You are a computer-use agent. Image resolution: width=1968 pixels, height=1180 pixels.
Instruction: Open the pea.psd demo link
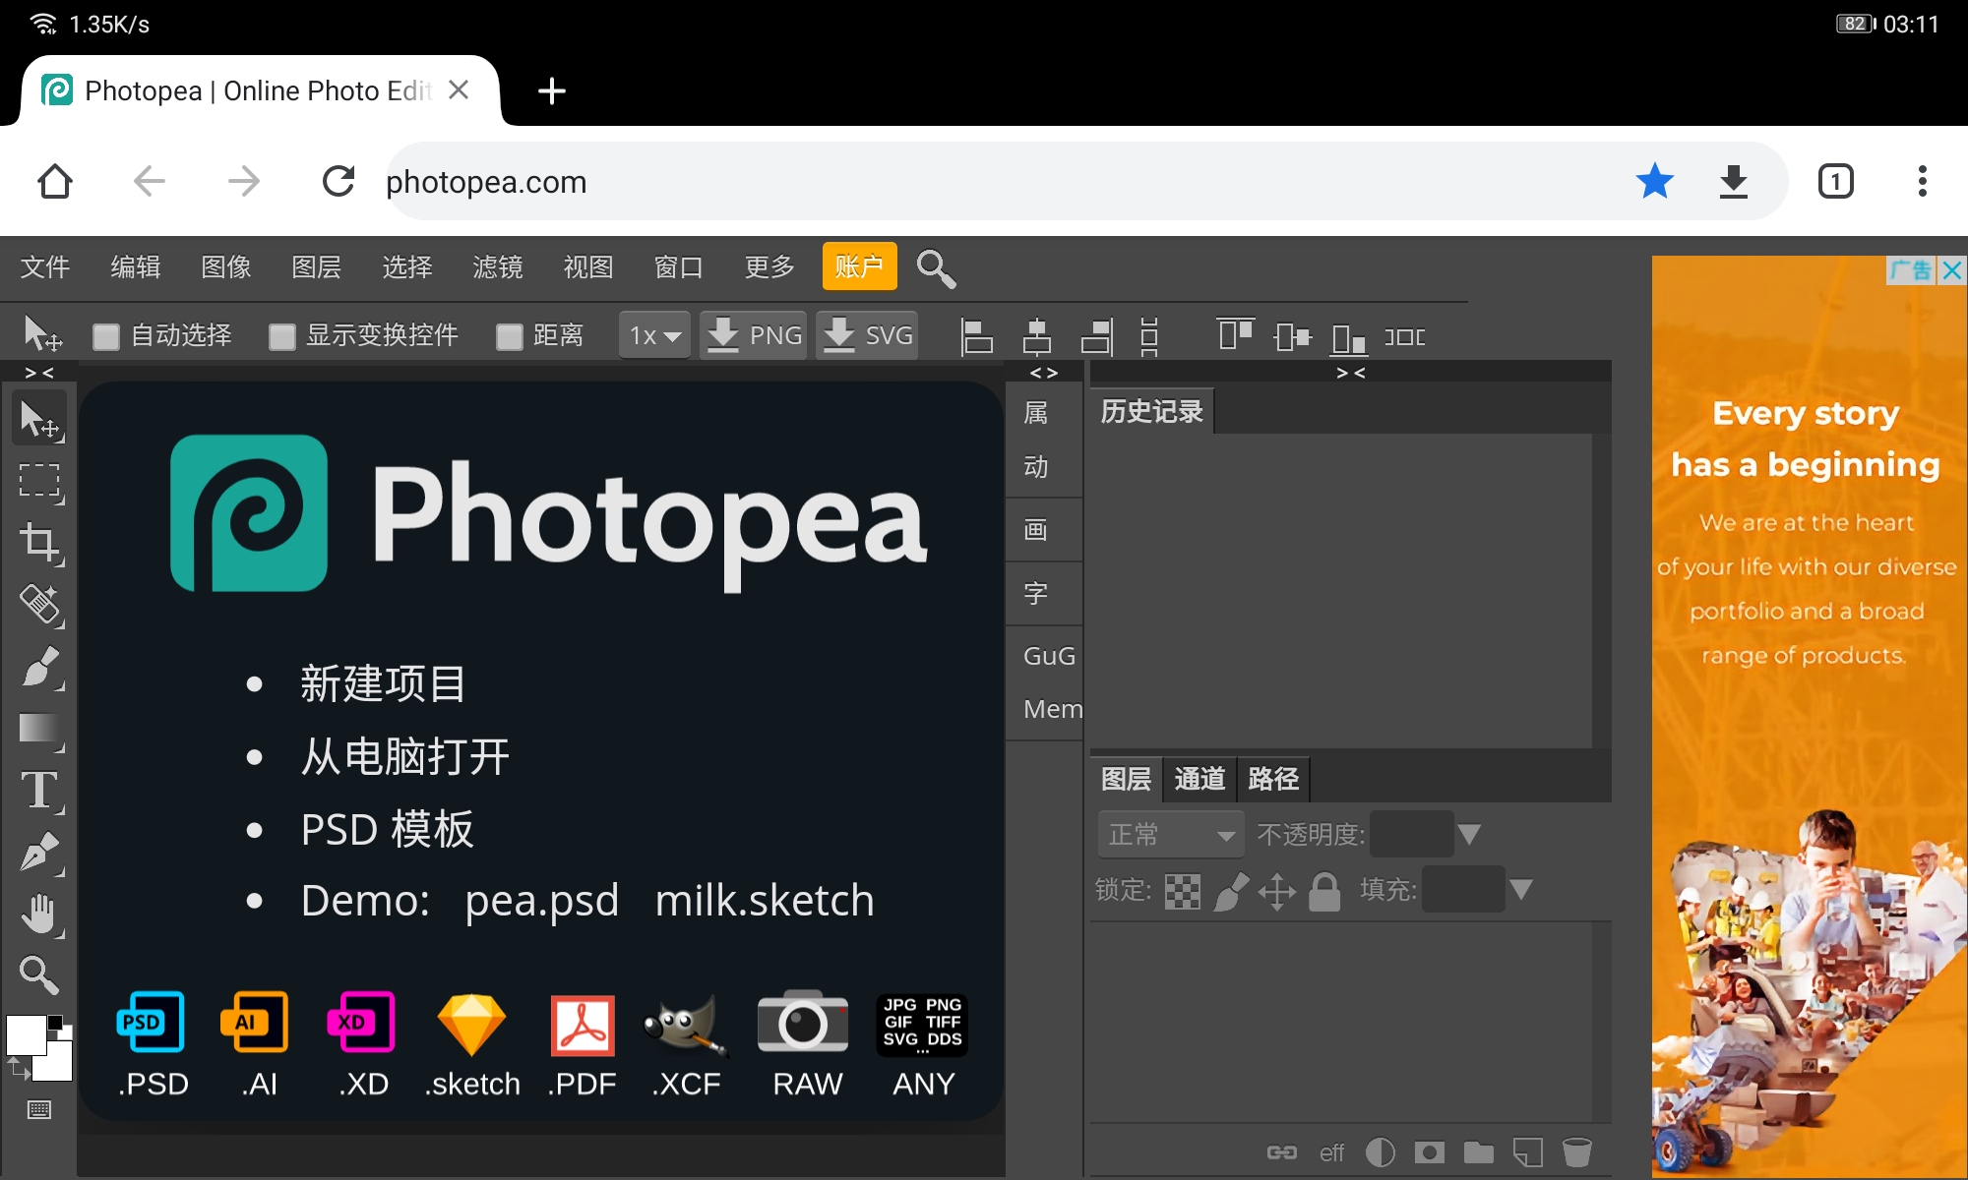click(541, 900)
